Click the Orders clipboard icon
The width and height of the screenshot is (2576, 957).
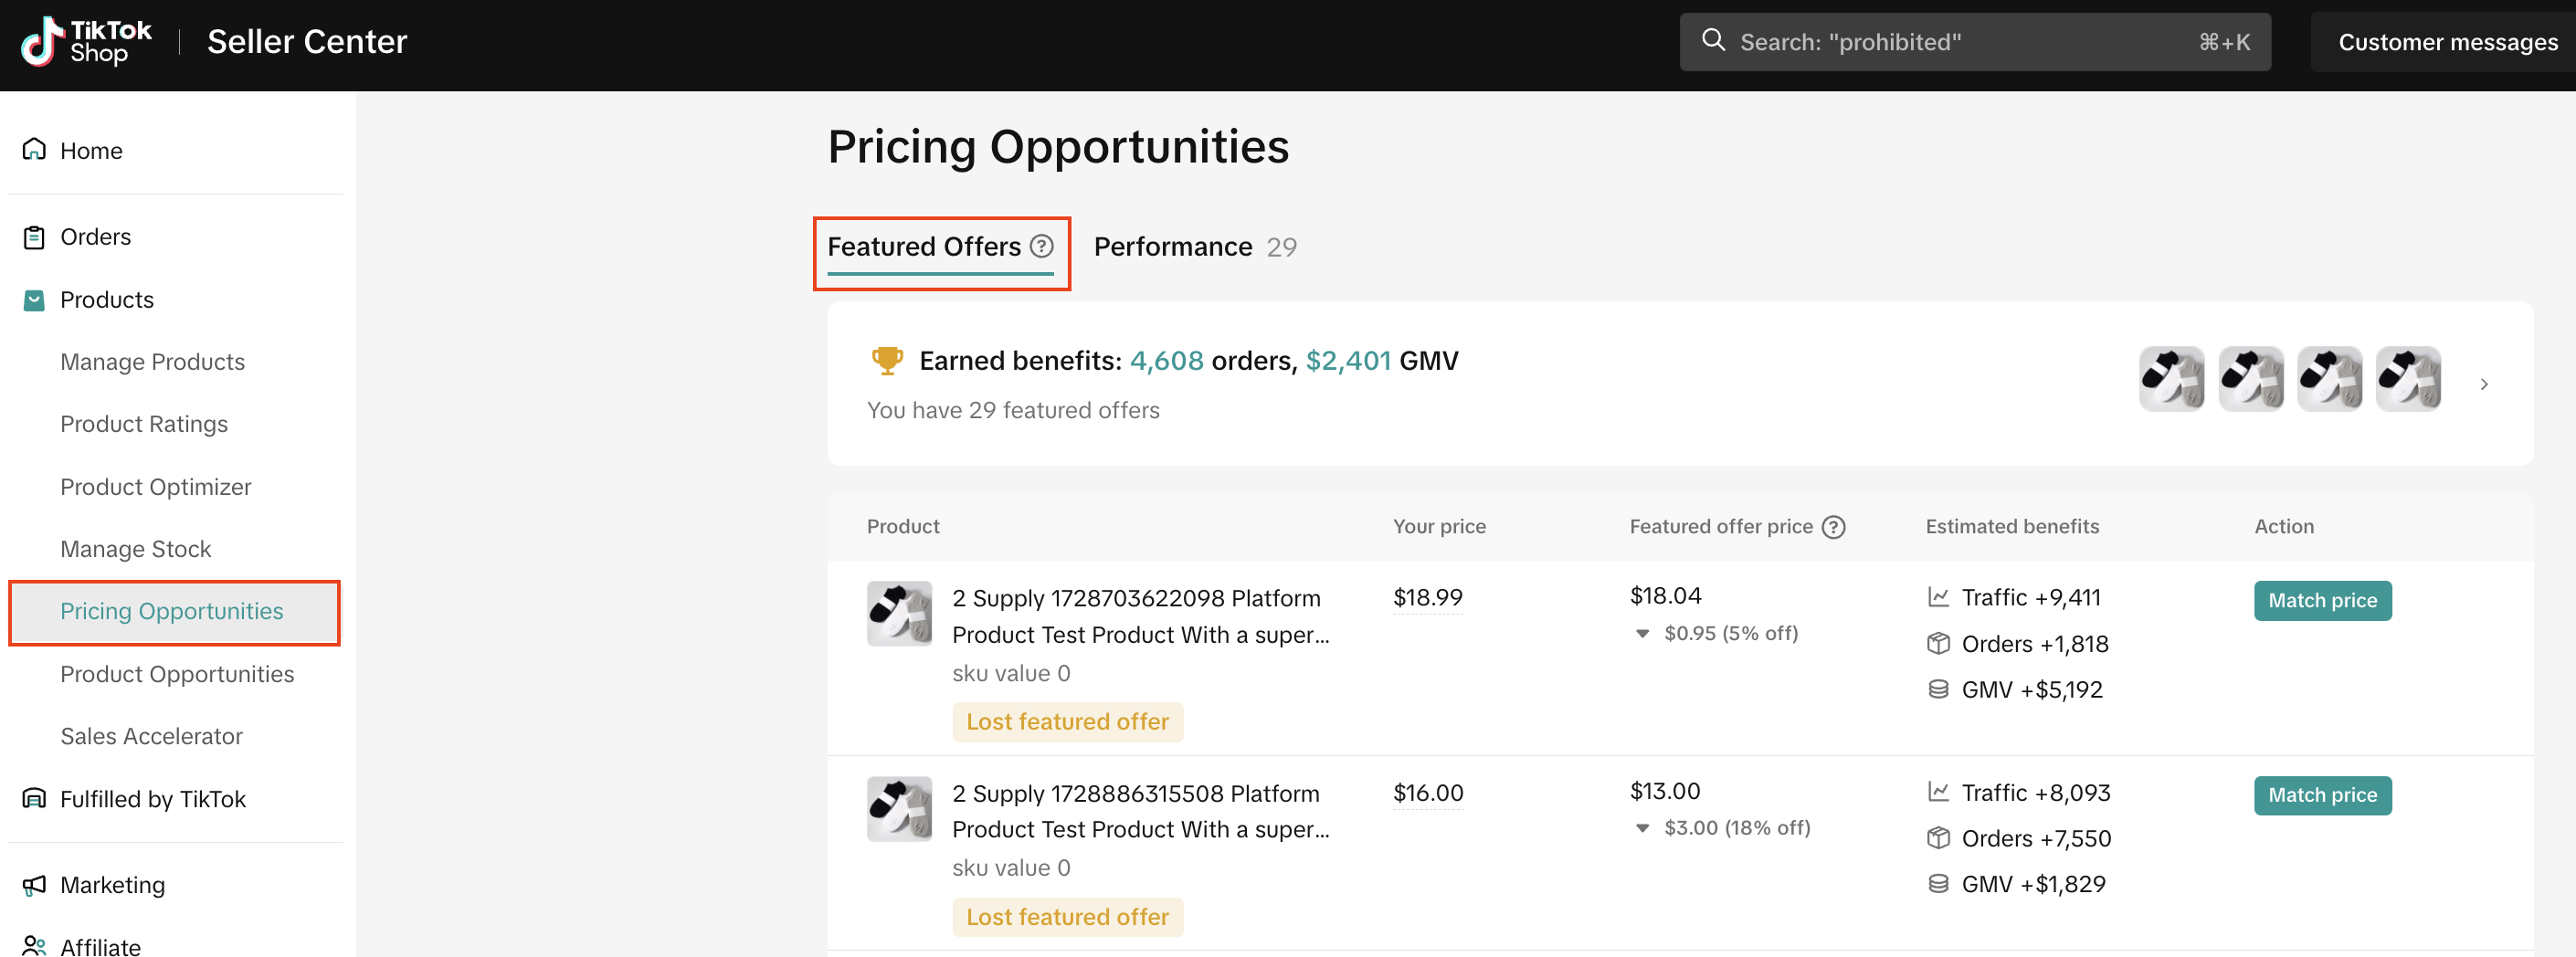tap(34, 237)
